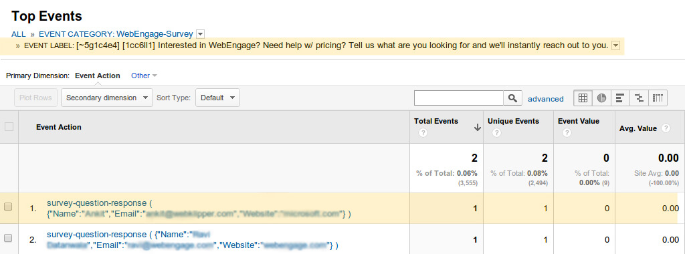Focus the table search input field
Viewport: 685px width, 254px height.
[459, 98]
